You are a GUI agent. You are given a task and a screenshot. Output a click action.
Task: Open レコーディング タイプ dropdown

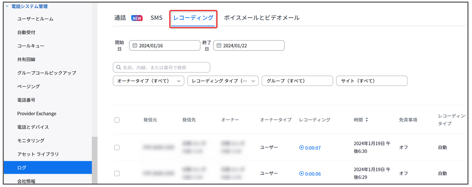223,81
